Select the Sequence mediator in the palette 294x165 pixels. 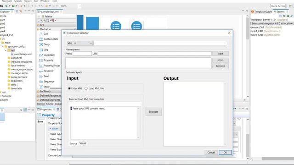click(47, 82)
